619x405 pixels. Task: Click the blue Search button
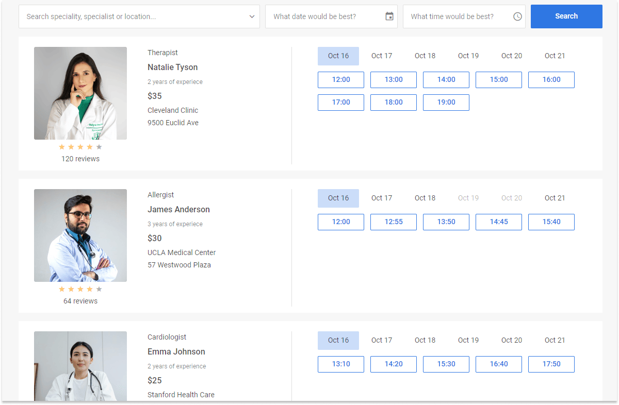coord(566,16)
